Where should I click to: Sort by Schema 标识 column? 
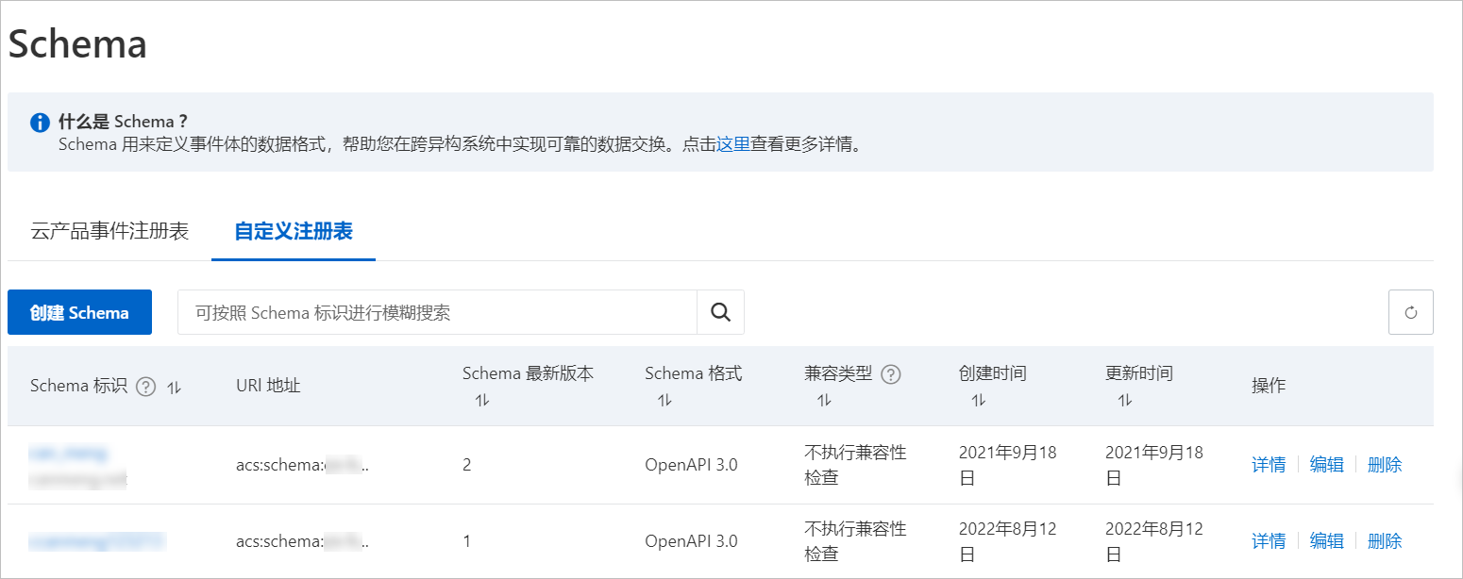[174, 387]
